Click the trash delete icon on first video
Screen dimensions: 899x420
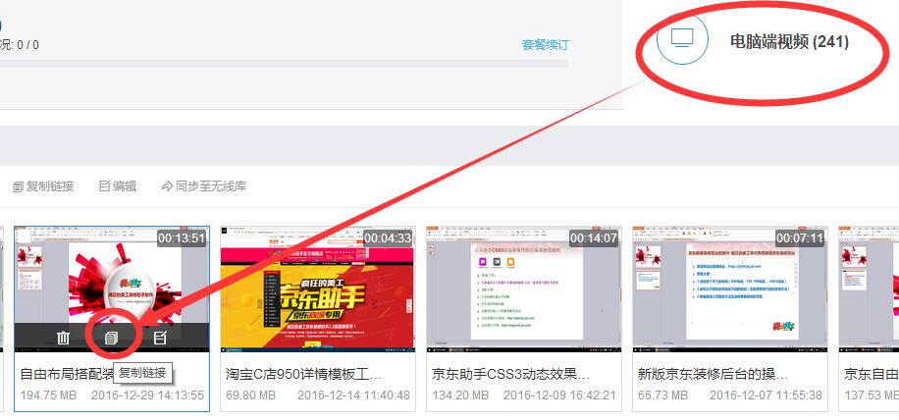coord(63,339)
